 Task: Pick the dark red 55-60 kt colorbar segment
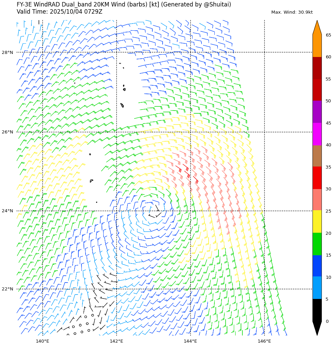point(317,68)
